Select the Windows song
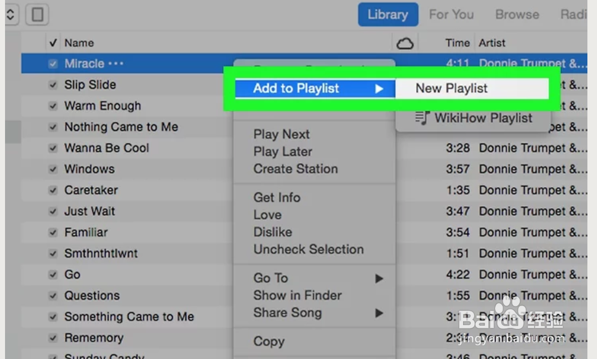The width and height of the screenshot is (597, 359). pyautogui.click(x=89, y=169)
